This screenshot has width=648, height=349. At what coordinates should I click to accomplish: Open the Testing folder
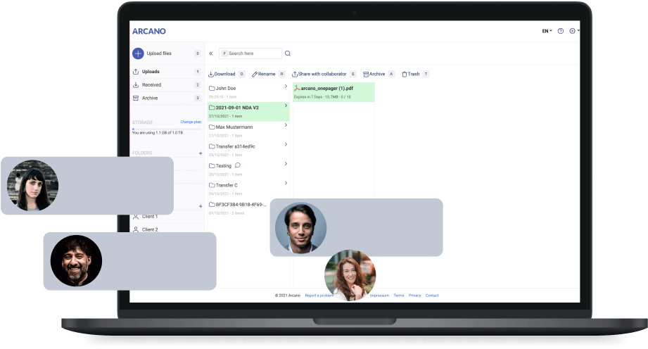coord(248,170)
